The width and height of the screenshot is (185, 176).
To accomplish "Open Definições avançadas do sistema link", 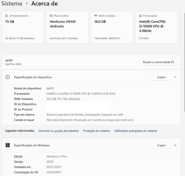I will click(136, 131).
